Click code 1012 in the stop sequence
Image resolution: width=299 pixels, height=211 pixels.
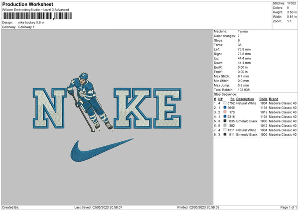264,126
